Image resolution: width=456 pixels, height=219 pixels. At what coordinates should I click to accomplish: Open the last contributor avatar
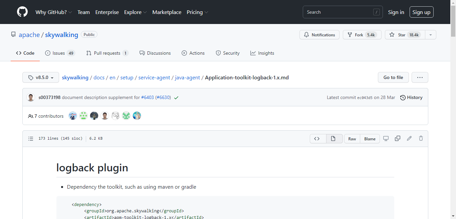click(137, 116)
